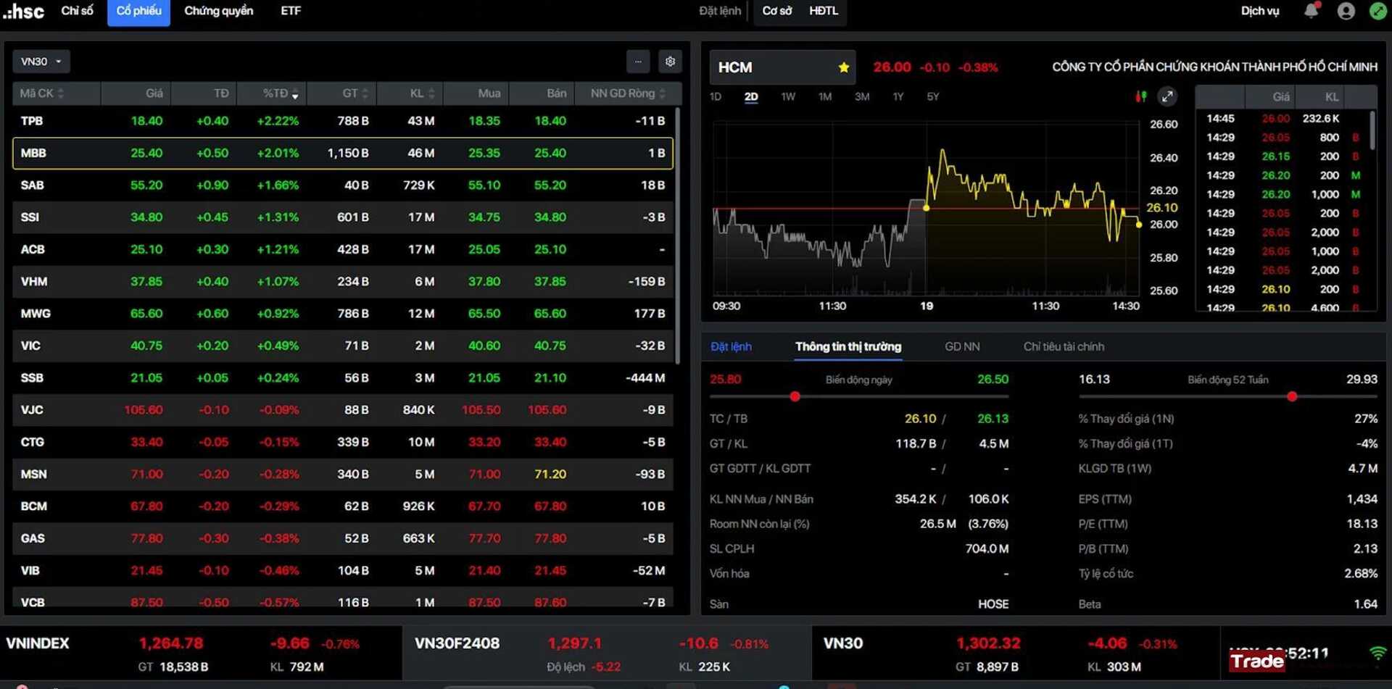This screenshot has width=1392, height=689.
Task: Select the ACB stock row
Action: 343,249
